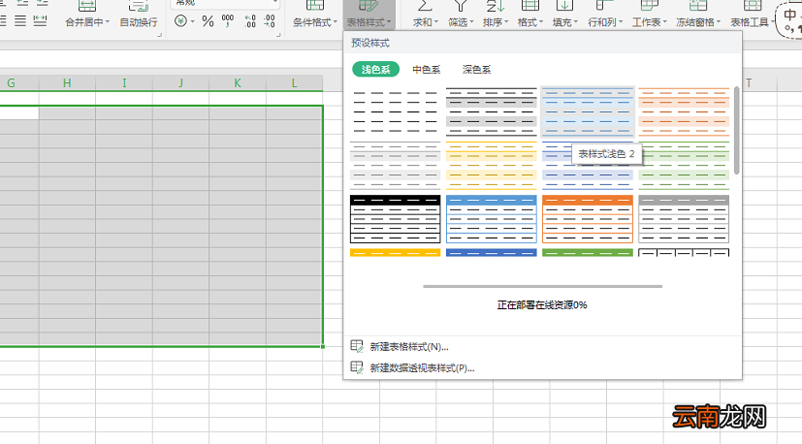Viewport: 802px width, 444px height.
Task: Select column H header
Action: 67,82
